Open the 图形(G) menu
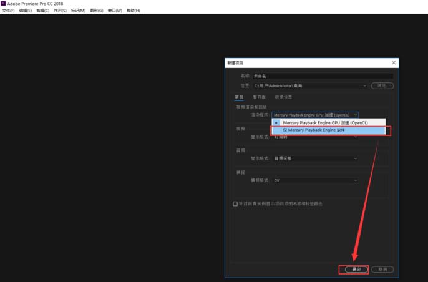Image resolution: width=428 pixels, height=282 pixels. tap(97, 11)
